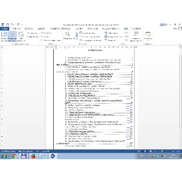Save document via Quick Access toolbar
The width and height of the screenshot is (182, 182).
tap(7, 25)
